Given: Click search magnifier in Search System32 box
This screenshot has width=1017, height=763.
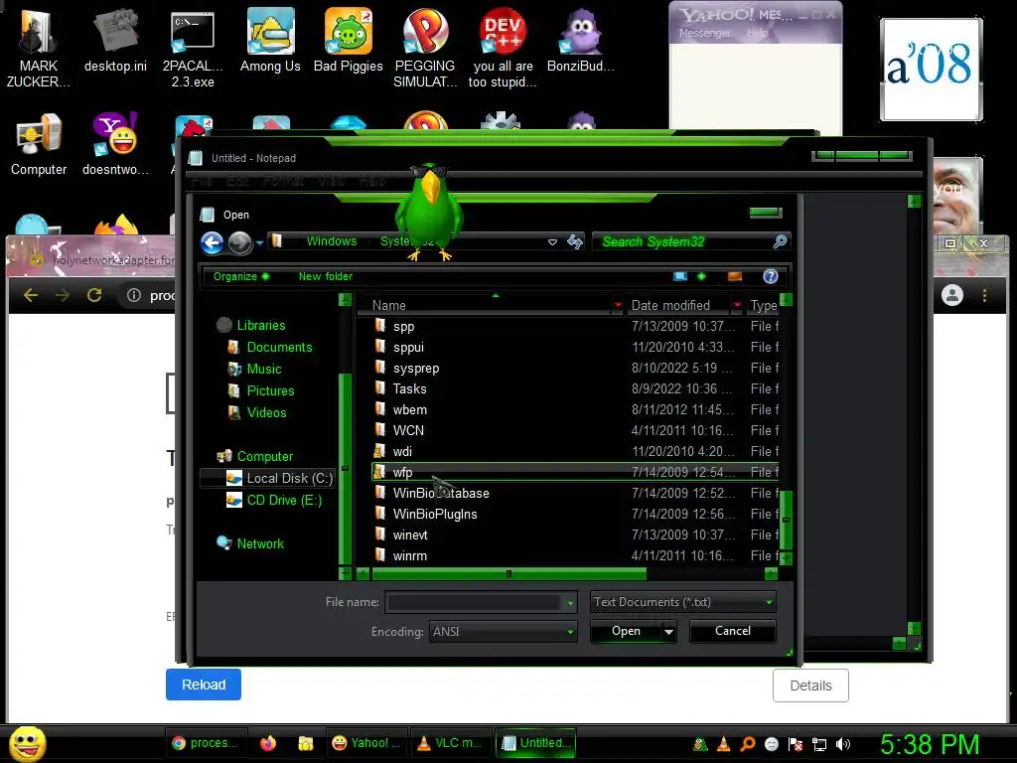Looking at the screenshot, I should coord(780,241).
